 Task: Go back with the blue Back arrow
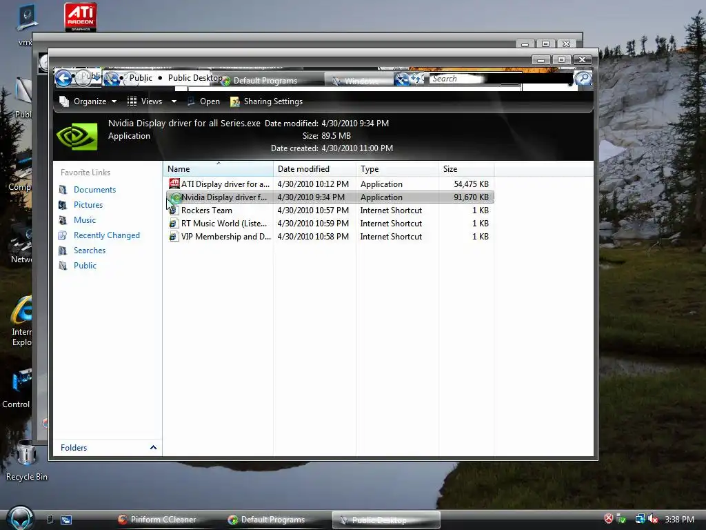(x=64, y=79)
